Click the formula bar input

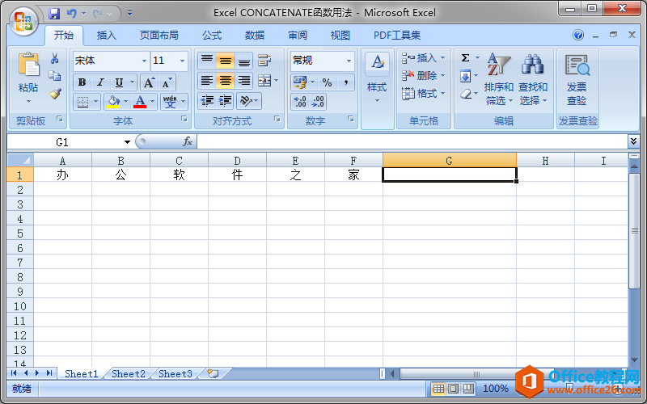tap(412, 142)
